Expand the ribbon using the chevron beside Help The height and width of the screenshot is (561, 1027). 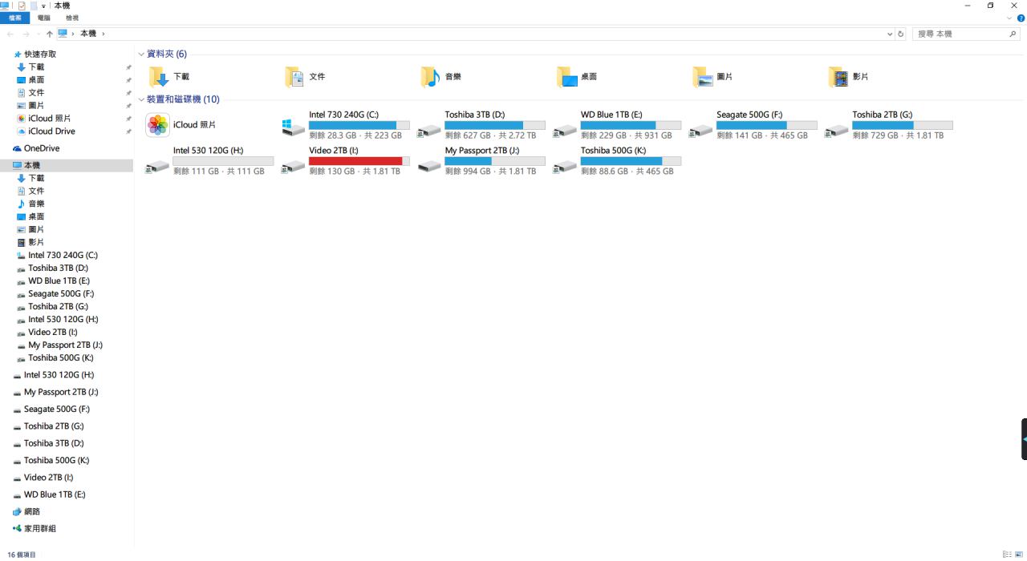tap(1009, 18)
